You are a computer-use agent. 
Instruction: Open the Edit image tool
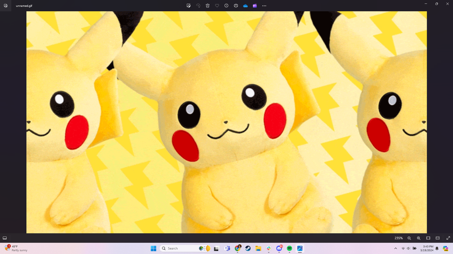point(188,6)
